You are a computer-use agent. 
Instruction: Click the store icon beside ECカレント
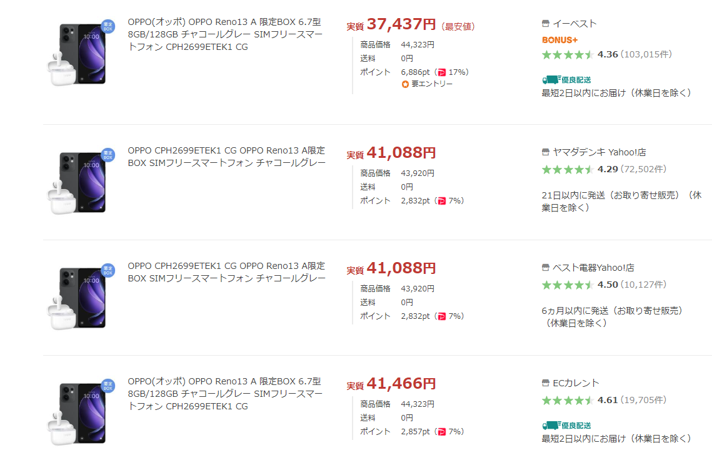(x=545, y=383)
